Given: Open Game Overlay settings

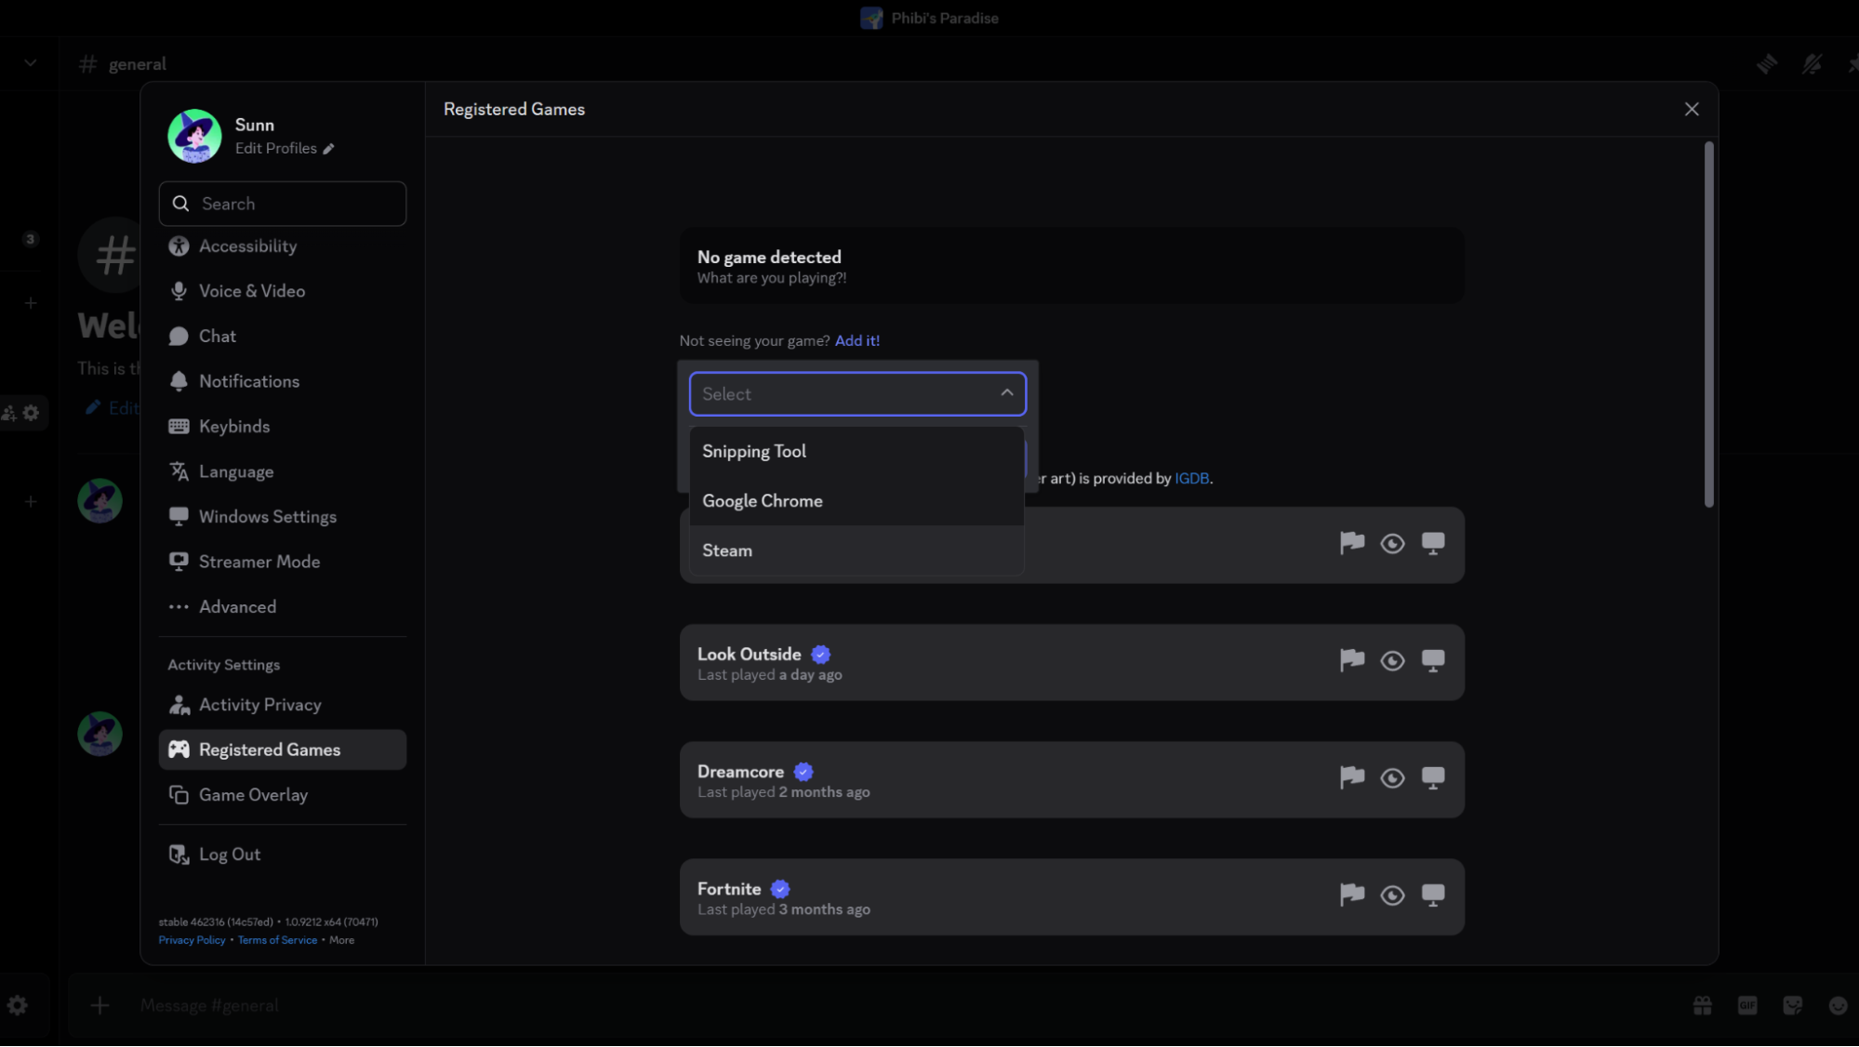Looking at the screenshot, I should [253, 794].
